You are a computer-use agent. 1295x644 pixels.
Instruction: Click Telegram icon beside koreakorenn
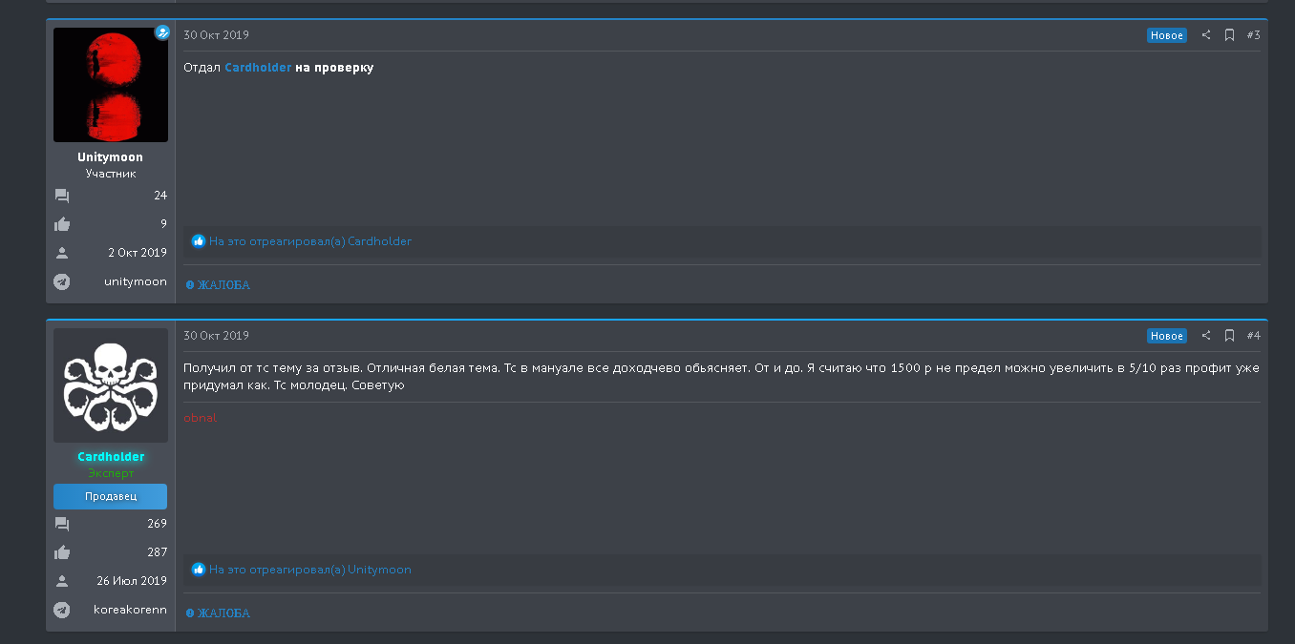click(62, 610)
